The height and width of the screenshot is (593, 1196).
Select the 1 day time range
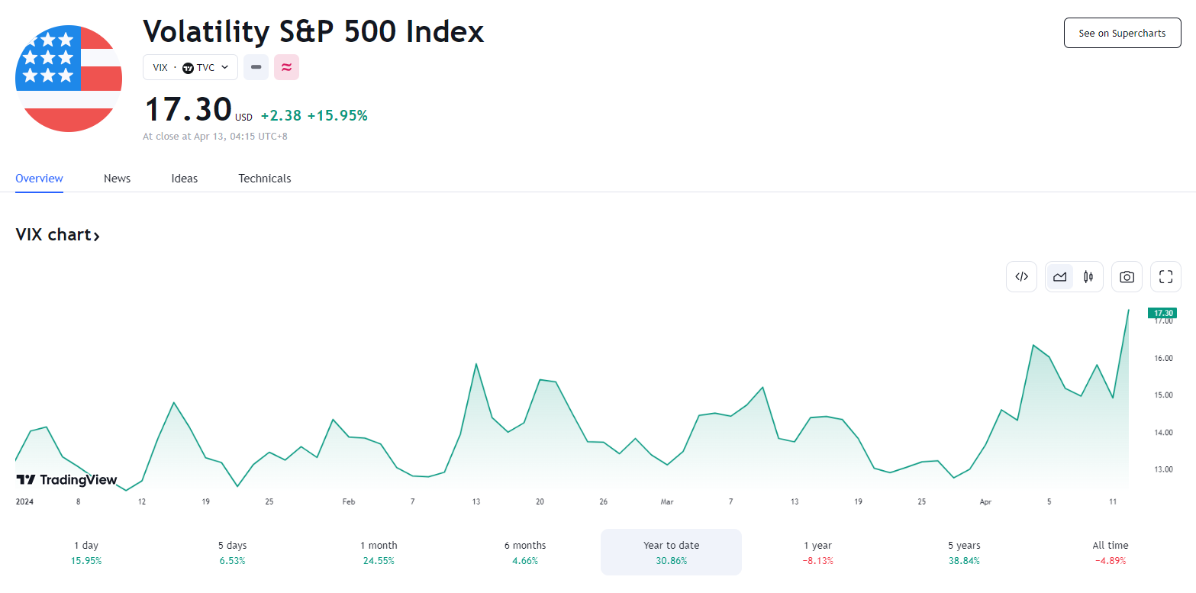click(x=86, y=552)
